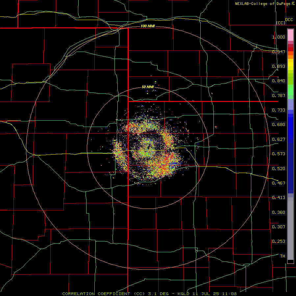The image size is (296, 296).
Task: Click the 0.253 color scale value
Action: [x=279, y=241]
